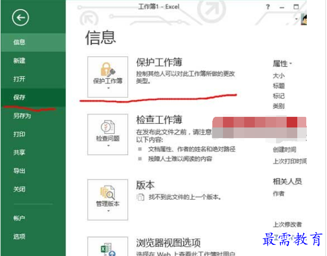Click the user account avatar picture
Viewport: 327px width, 256px height.
pyautogui.click(x=304, y=20)
